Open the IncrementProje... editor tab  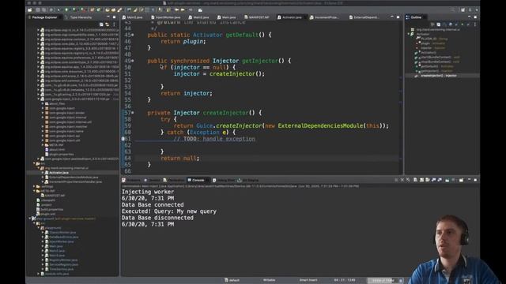point(324,17)
